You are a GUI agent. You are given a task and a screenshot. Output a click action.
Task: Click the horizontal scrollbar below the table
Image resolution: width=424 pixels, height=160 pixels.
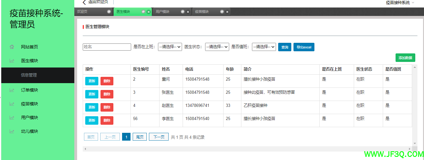click(x=247, y=149)
